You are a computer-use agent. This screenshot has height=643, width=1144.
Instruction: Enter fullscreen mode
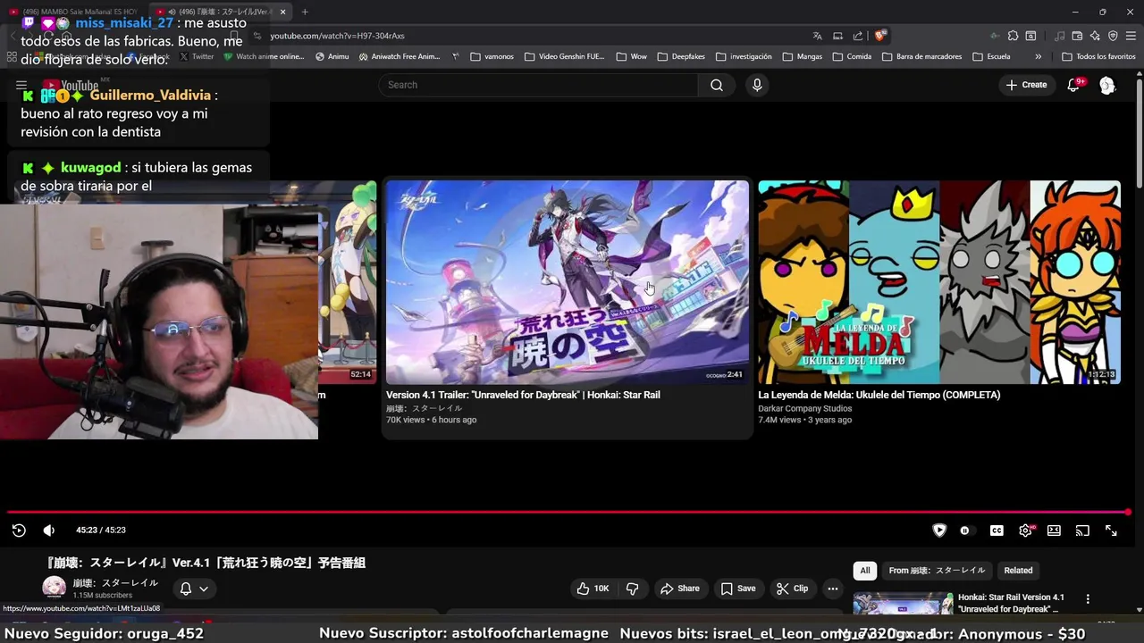tap(1111, 530)
